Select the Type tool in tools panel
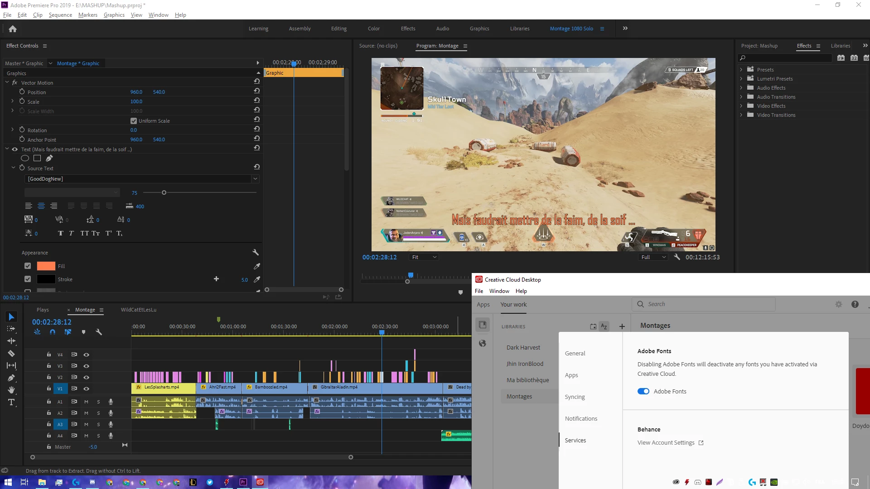This screenshot has width=870, height=489. [x=11, y=402]
